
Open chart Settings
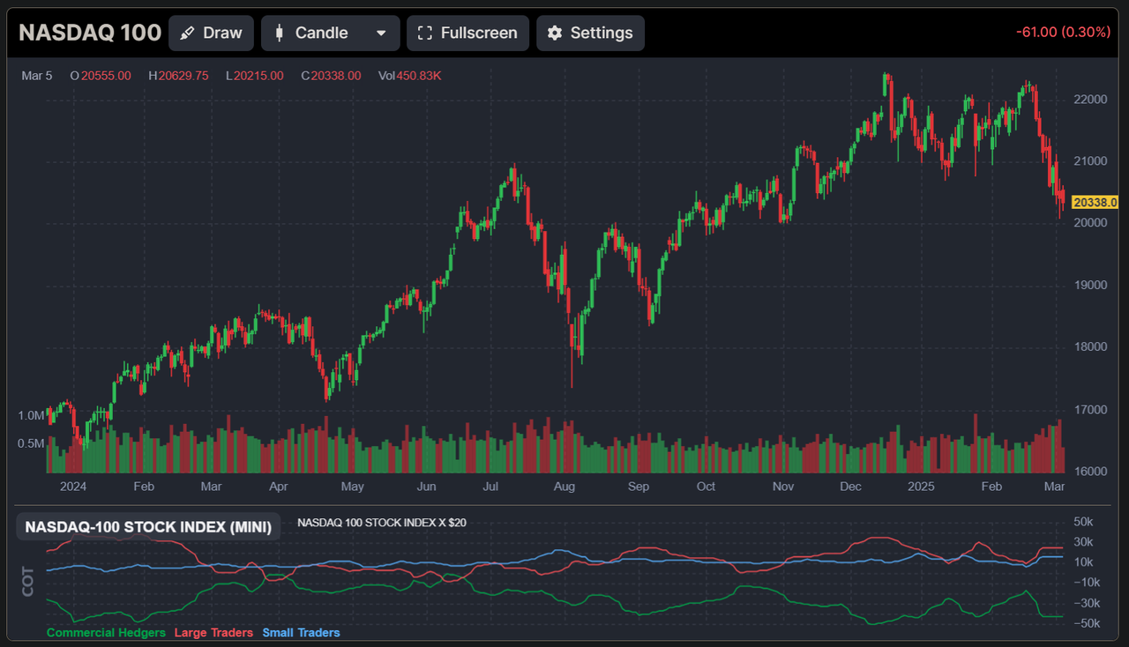590,33
